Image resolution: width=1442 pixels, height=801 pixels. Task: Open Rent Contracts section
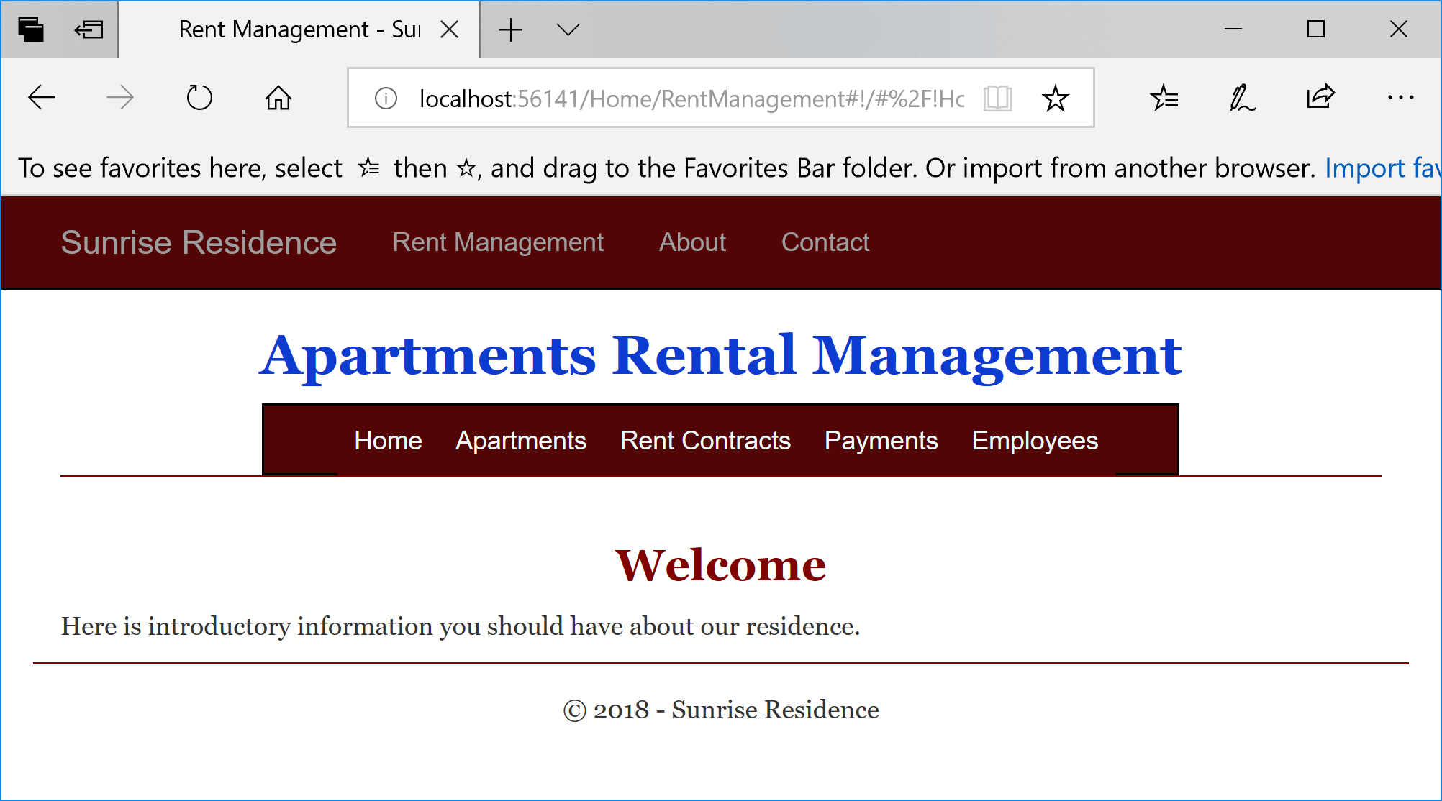click(705, 441)
